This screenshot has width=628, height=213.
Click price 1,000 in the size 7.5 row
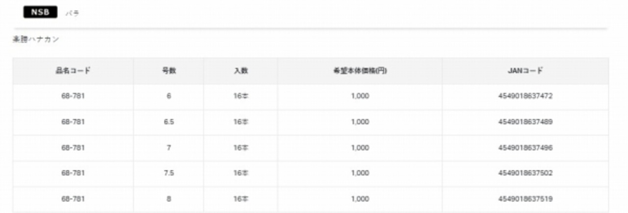360,173
